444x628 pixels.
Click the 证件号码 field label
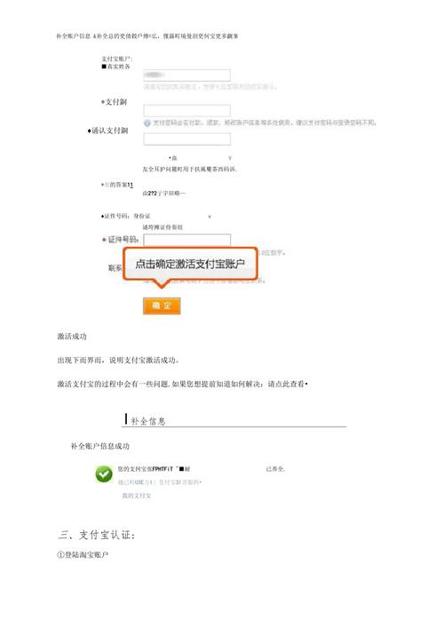coord(123,240)
